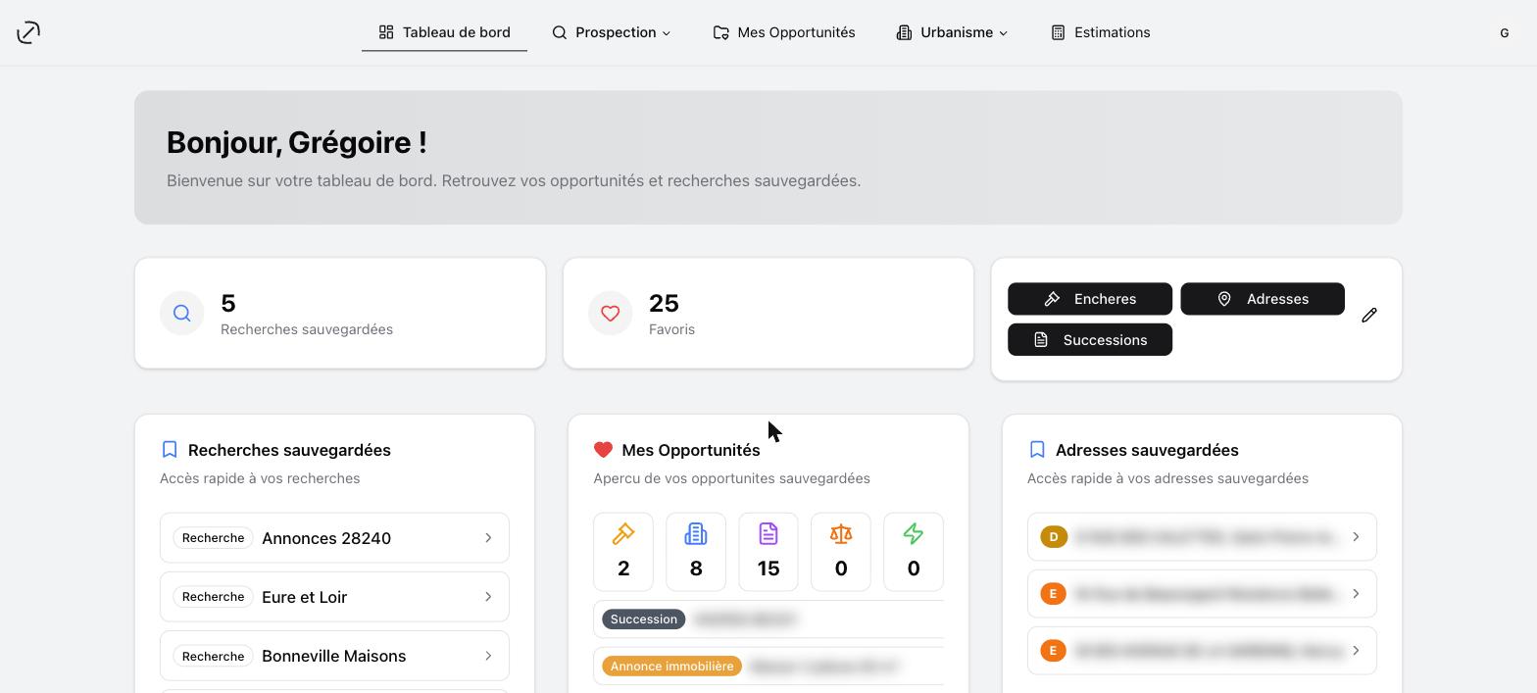
Task: Select the auction gavel tile showing 2
Action: tap(623, 552)
